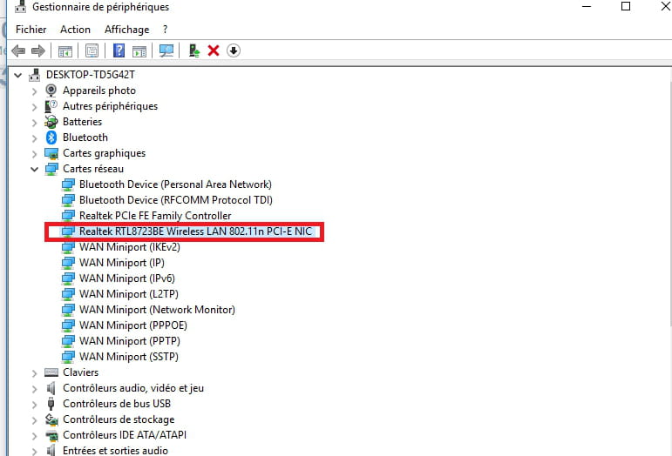Viewport: 672px width, 456px height.
Task: Select the Autres périphériques icon
Action: [x=51, y=106]
